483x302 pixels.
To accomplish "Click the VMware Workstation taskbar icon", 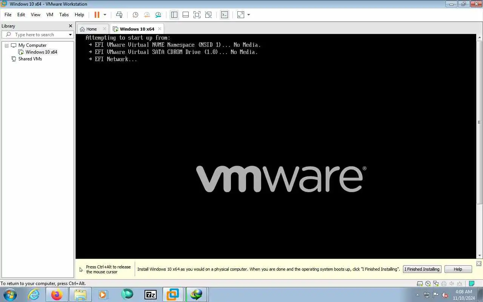I will [173, 294].
